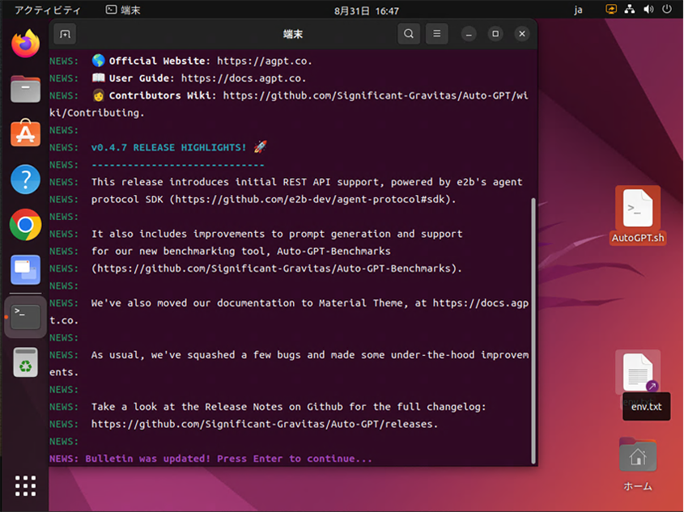Open system menu via volume icon
The height and width of the screenshot is (512, 684).
pos(648,11)
